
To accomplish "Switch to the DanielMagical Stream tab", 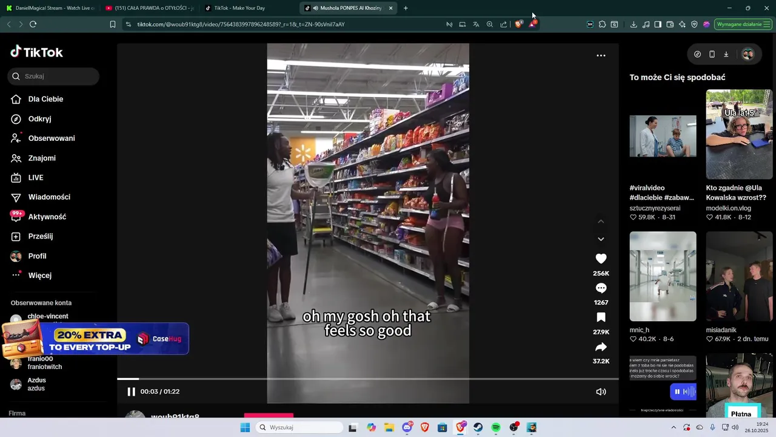I will click(x=50, y=8).
